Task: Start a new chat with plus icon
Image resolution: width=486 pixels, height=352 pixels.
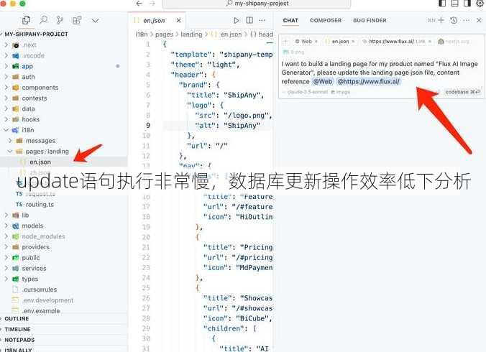Action: coord(441,20)
